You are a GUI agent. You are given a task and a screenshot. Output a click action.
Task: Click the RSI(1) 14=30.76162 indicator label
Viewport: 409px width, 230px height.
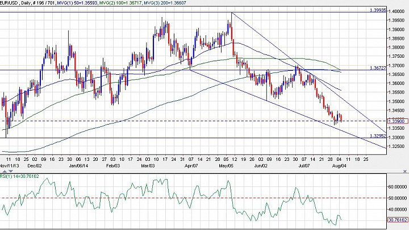coord(19,176)
